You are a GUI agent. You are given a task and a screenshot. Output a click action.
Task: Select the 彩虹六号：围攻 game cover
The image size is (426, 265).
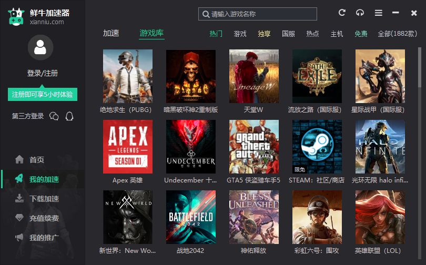pos(317,217)
